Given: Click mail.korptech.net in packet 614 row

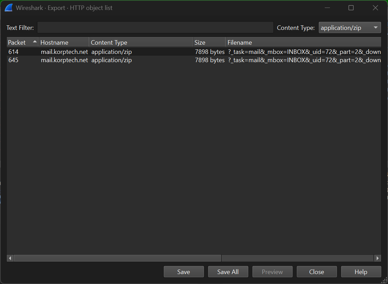Looking at the screenshot, I should tap(64, 52).
